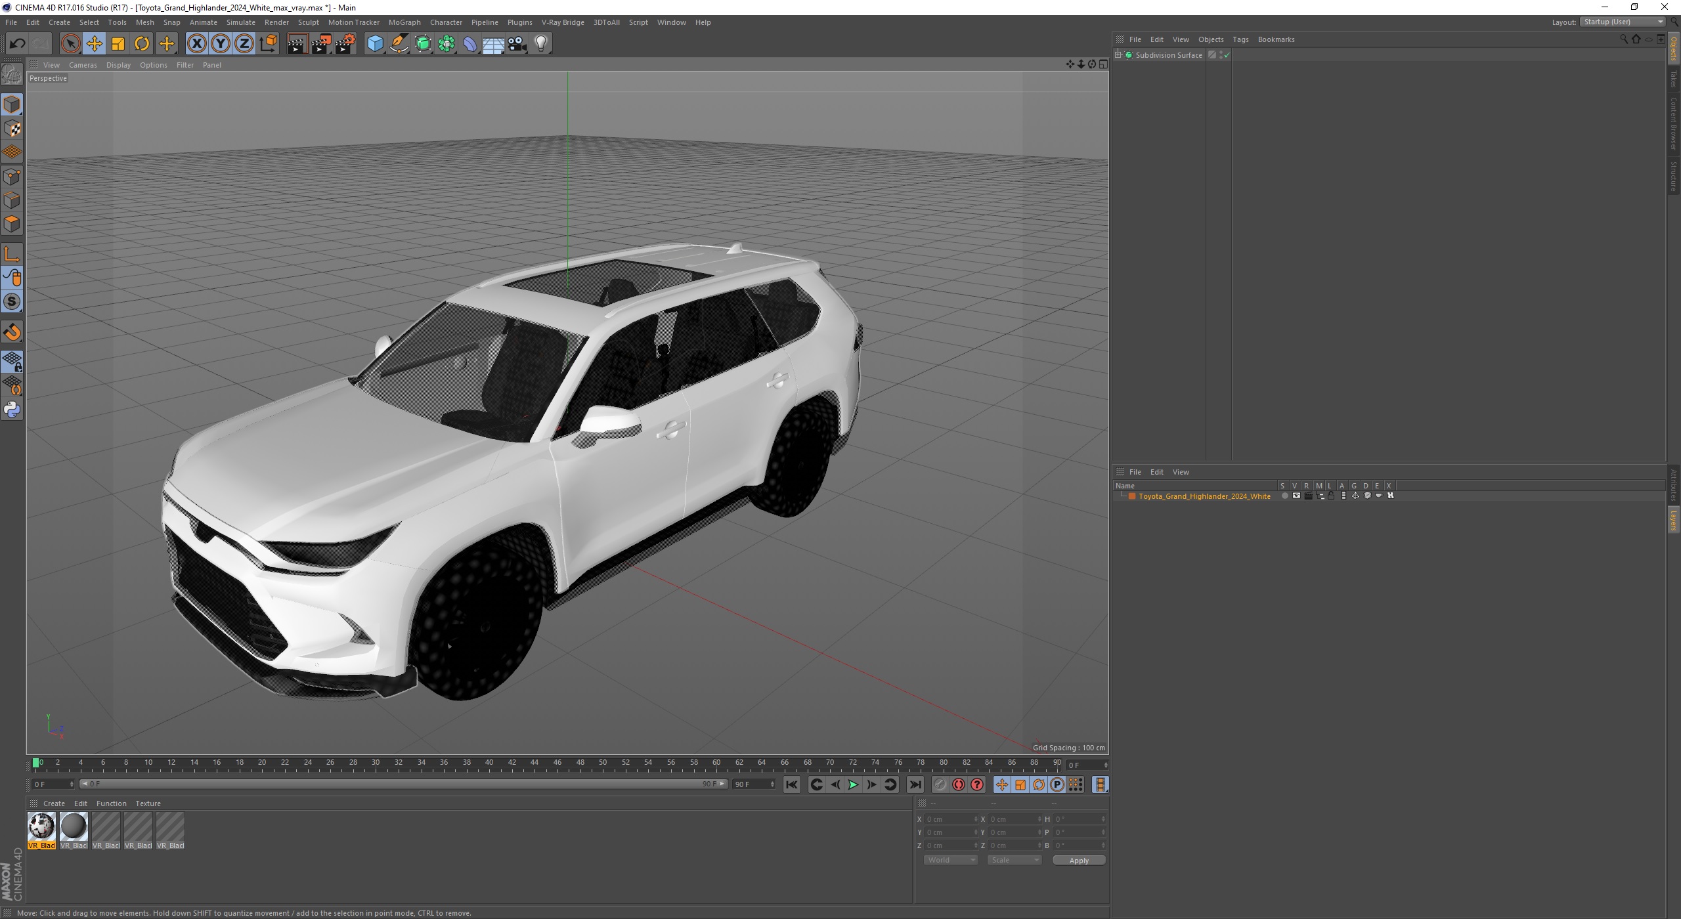Image resolution: width=1681 pixels, height=919 pixels.
Task: Open viewport Display menu
Action: click(118, 65)
